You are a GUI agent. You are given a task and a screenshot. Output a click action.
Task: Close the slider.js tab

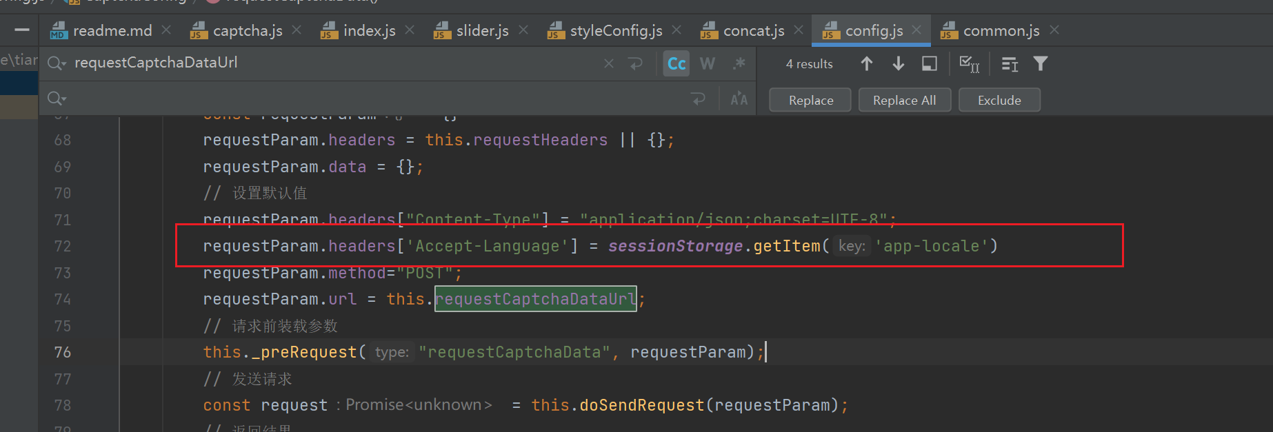523,30
